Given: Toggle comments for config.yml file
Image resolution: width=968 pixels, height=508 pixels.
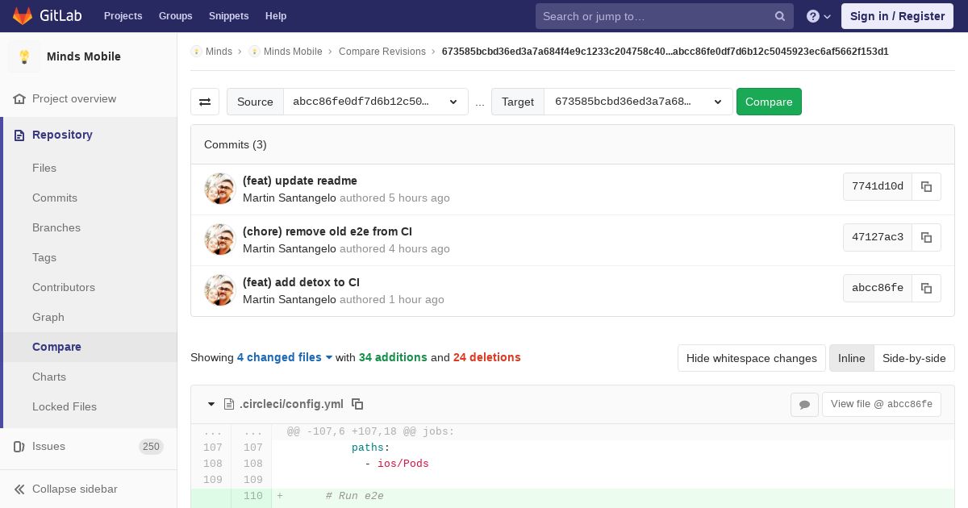Looking at the screenshot, I should tap(804, 405).
